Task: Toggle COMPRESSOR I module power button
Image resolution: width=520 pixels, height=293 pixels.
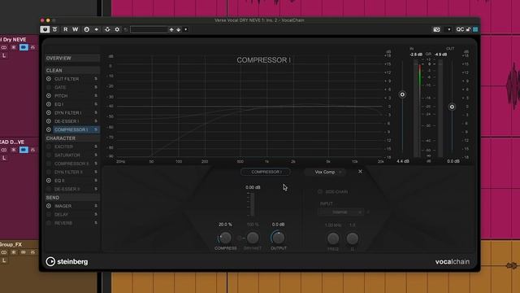Action: pyautogui.click(x=49, y=129)
